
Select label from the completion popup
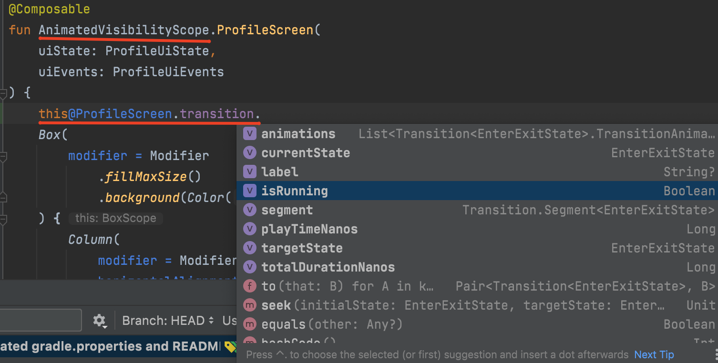tap(279, 171)
